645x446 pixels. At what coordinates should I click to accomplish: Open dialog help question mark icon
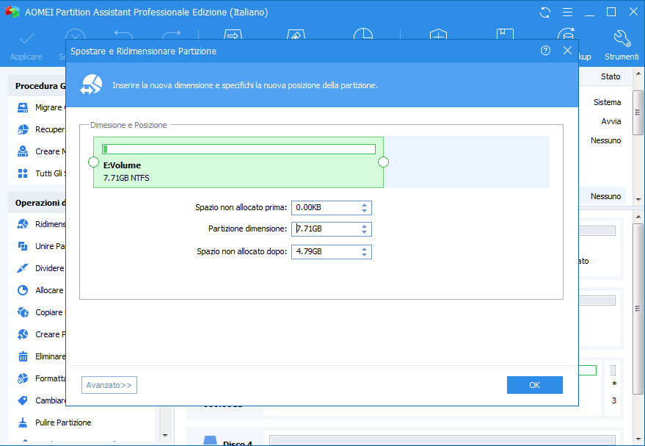coord(545,51)
